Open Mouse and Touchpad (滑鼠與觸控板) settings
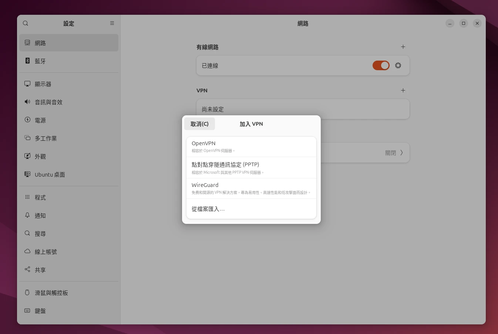 click(50, 293)
